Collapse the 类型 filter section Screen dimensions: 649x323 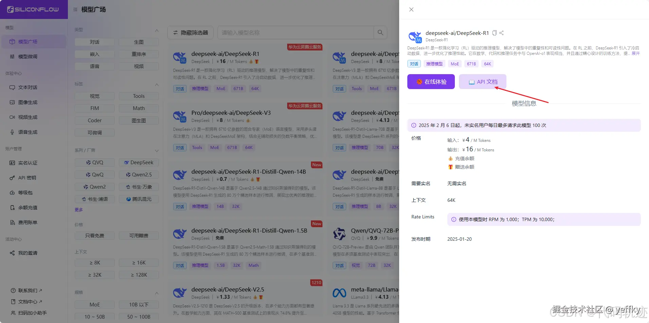[x=157, y=30]
